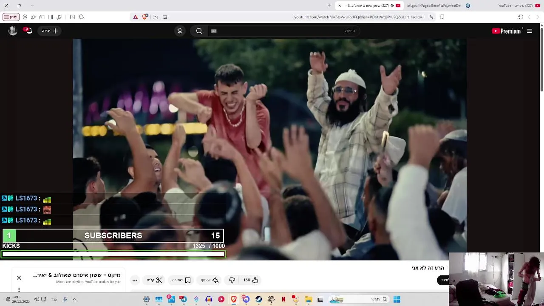Save video to playlist button
This screenshot has height=306, width=544.
(181, 280)
